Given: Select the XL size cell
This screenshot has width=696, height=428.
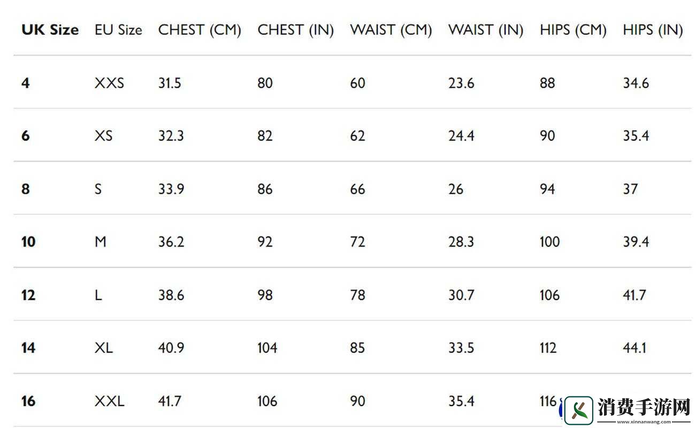Looking at the screenshot, I should click(104, 348).
